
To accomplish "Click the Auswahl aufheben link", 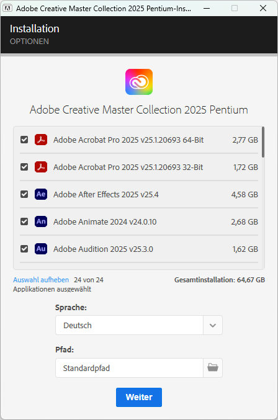I will (x=41, y=280).
